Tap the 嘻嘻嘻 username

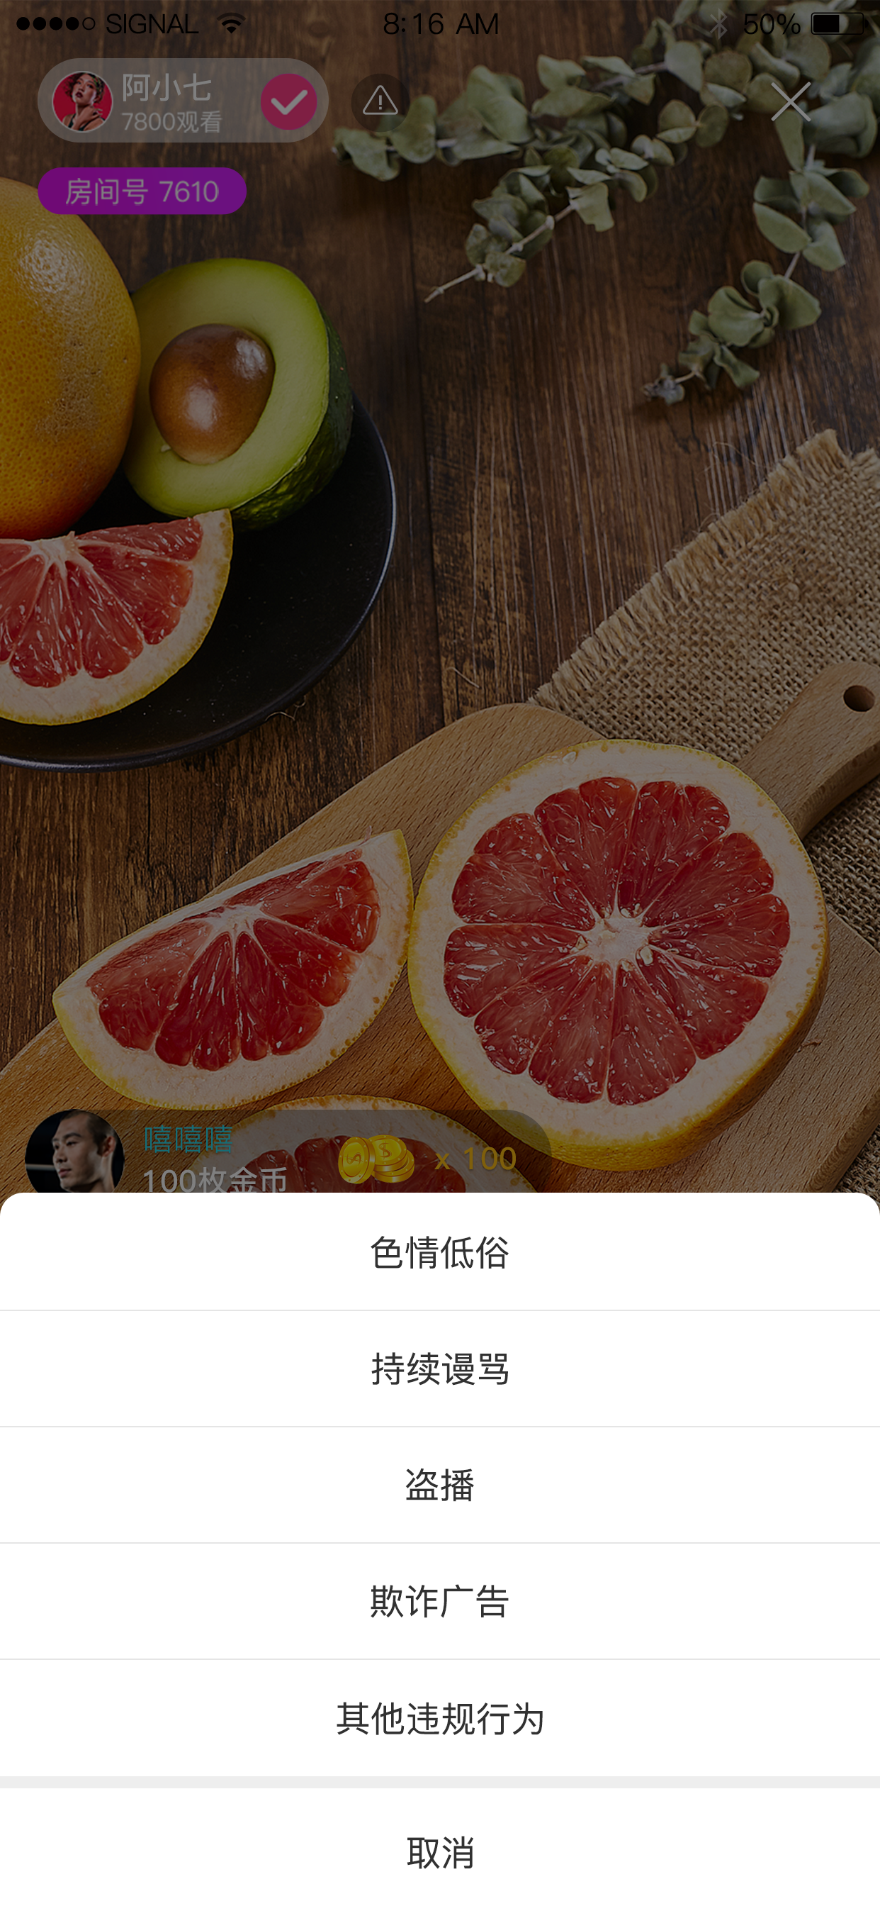(188, 1139)
